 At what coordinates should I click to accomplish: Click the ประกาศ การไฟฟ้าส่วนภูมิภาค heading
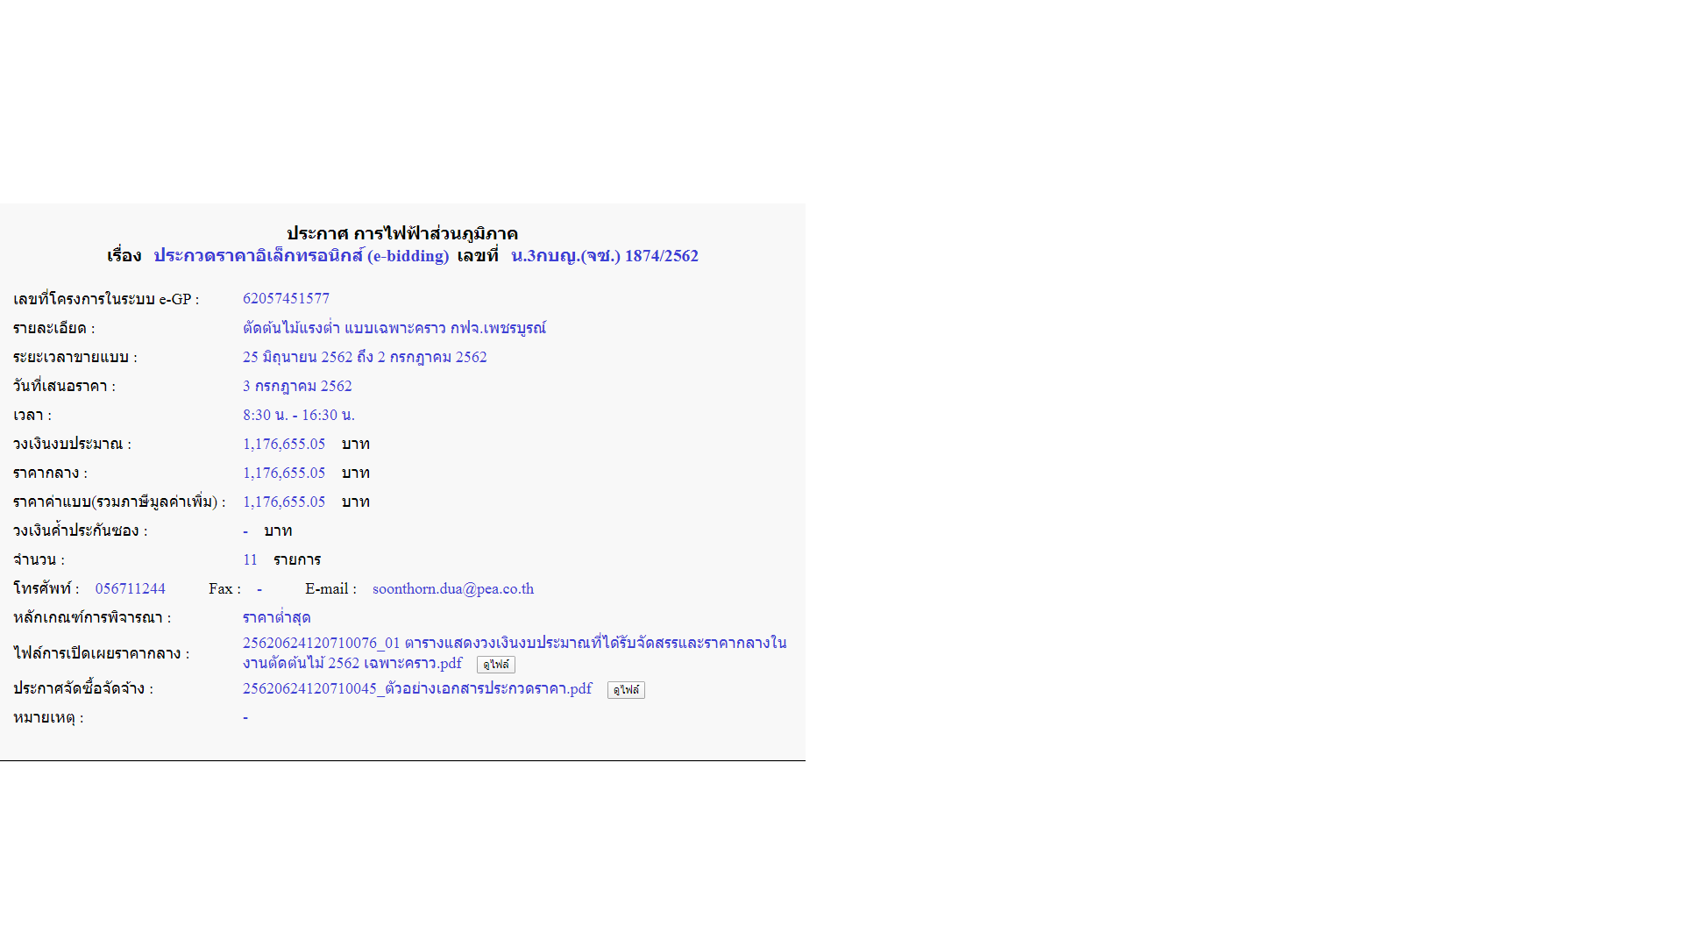point(402,233)
